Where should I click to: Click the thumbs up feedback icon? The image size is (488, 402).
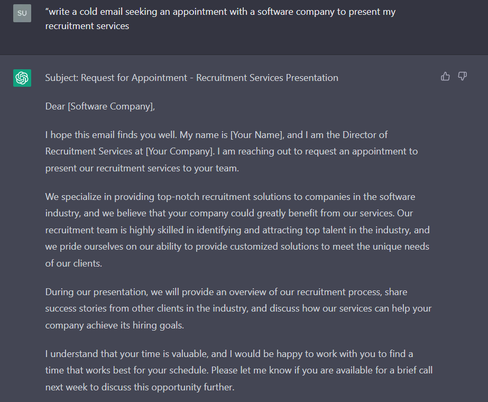(445, 76)
